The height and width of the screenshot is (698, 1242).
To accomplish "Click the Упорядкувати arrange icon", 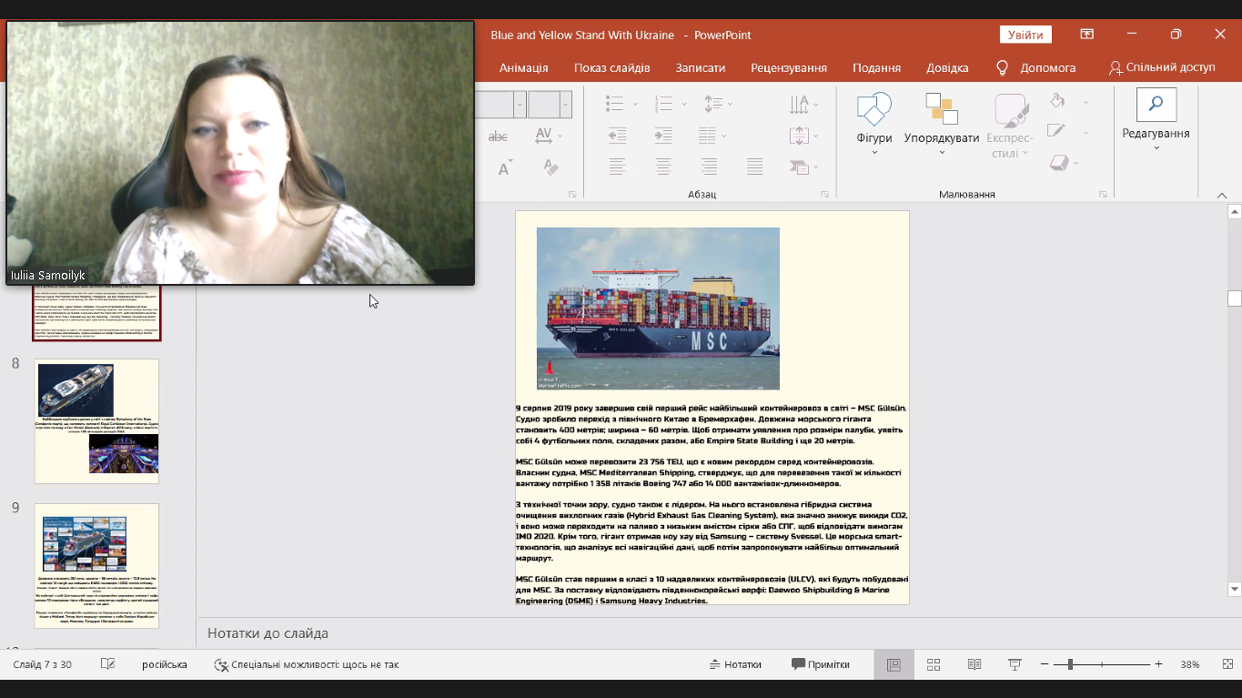I will click(x=941, y=110).
